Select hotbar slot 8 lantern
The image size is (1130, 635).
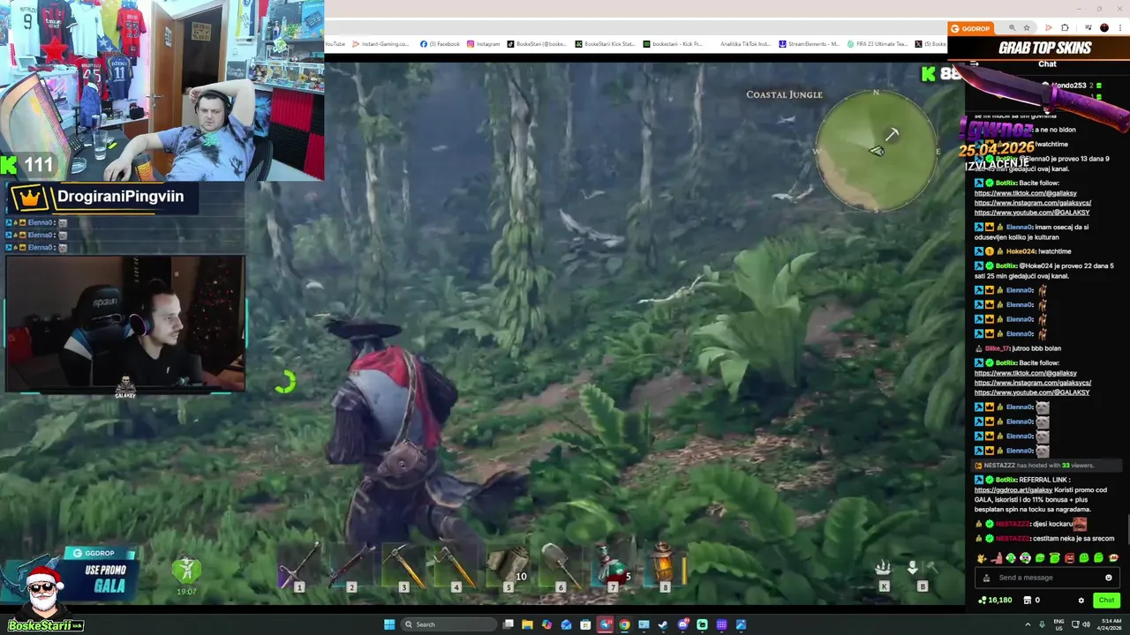click(x=664, y=566)
